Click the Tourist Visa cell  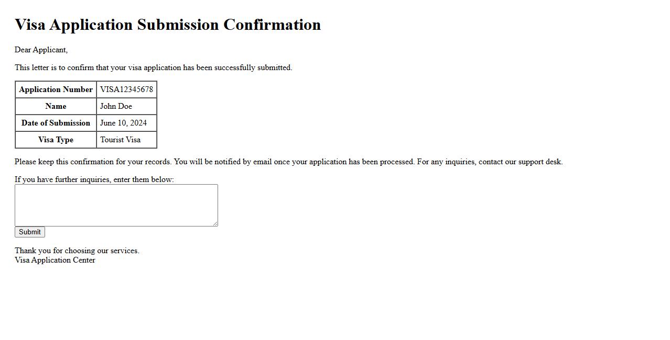tap(120, 140)
